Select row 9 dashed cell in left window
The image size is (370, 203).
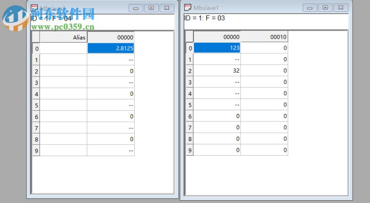click(111, 150)
